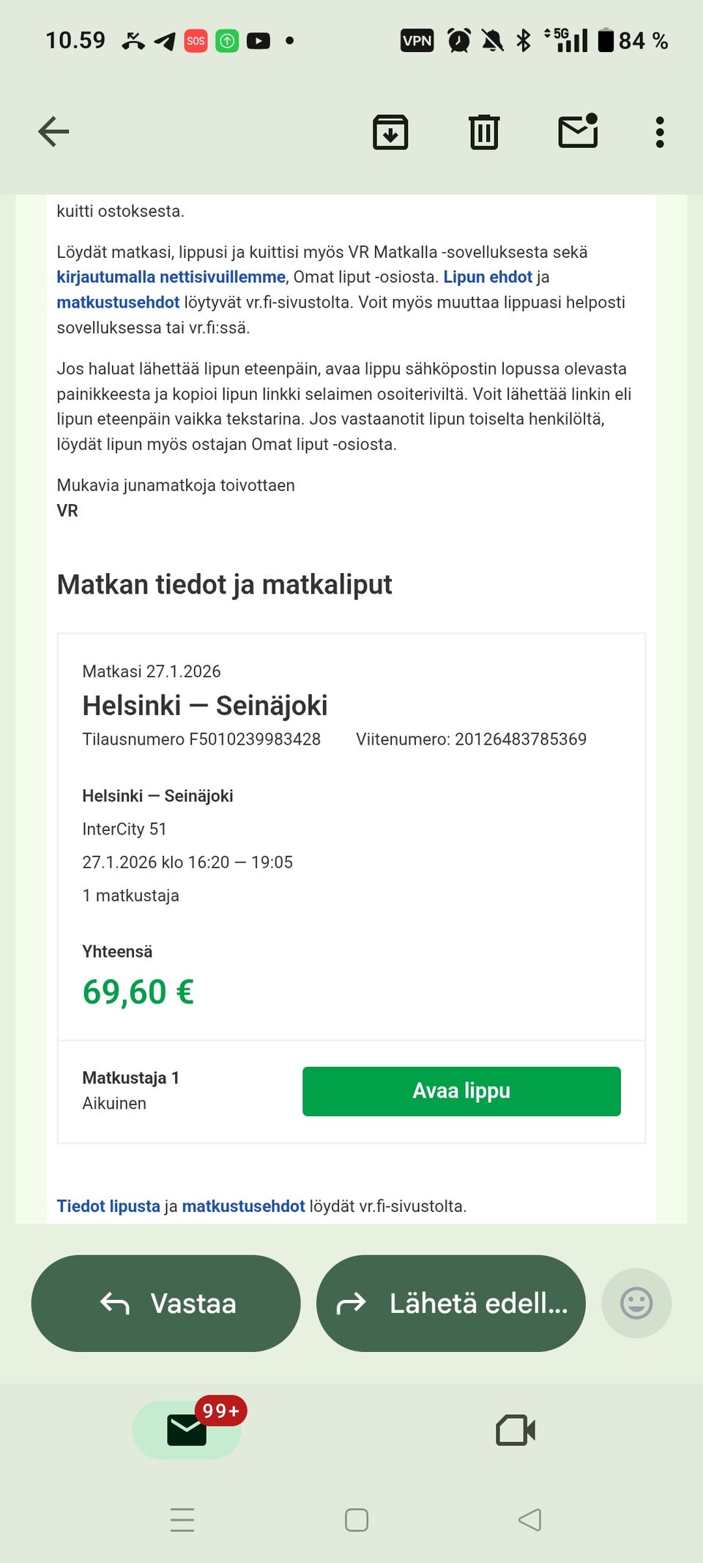Open the kirjautumalla nettisivuillemme link
Screen dimensions: 703x1563
[171, 277]
